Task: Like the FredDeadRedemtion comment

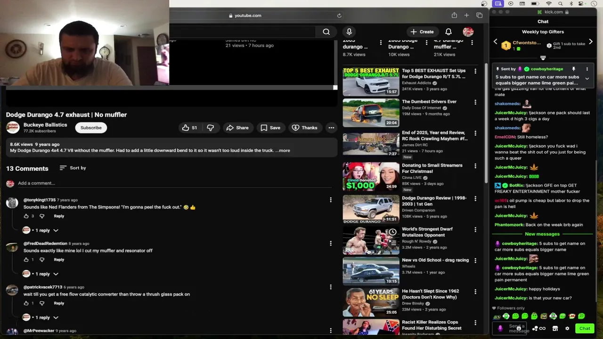Action: (26, 259)
